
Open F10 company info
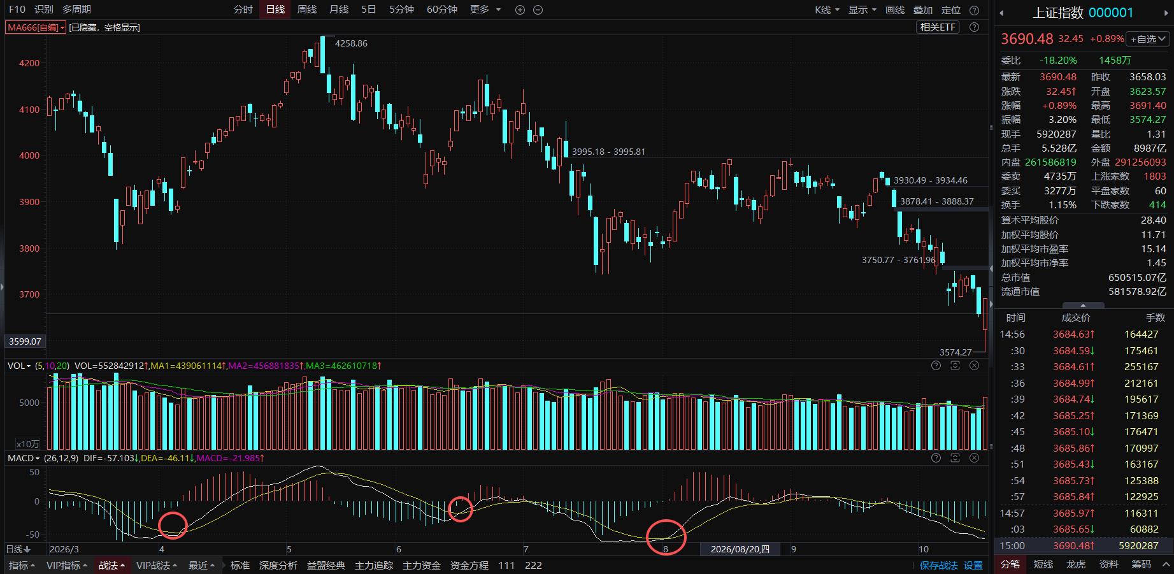(x=17, y=10)
